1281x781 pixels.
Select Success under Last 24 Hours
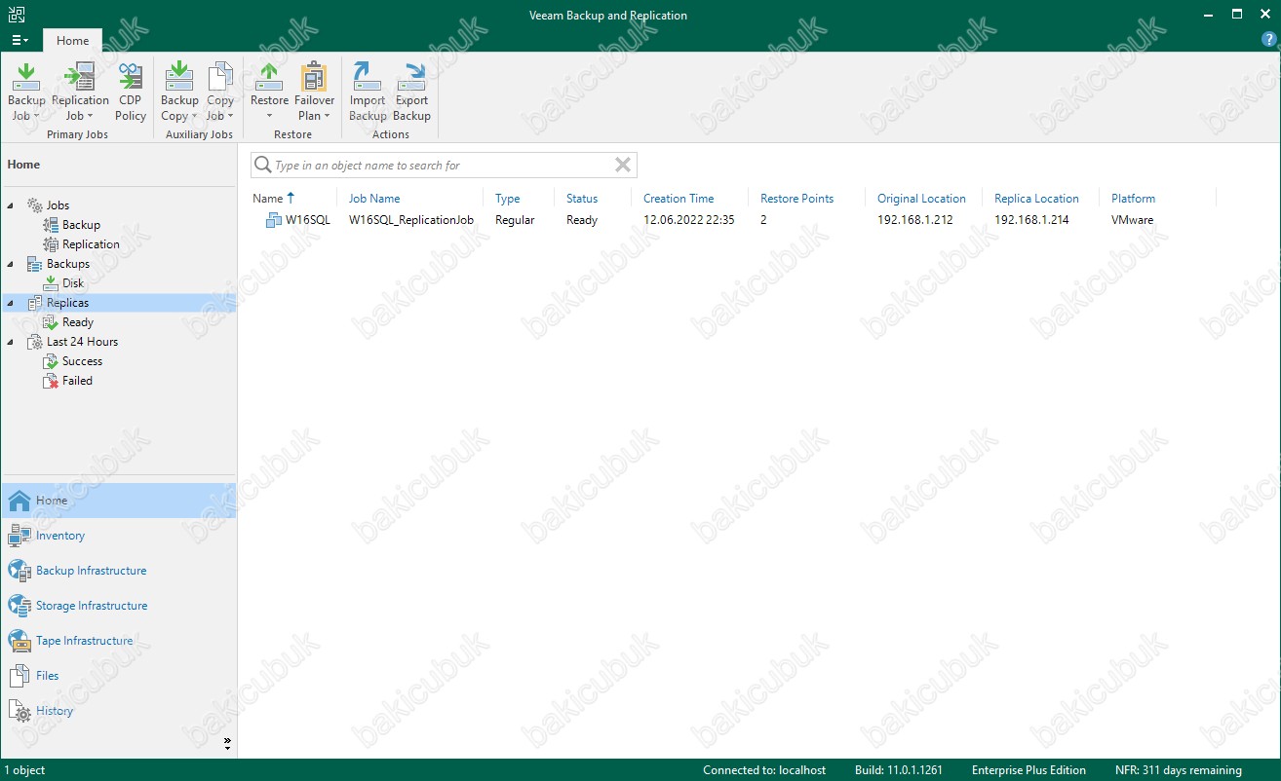tap(82, 361)
